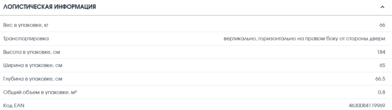Click the height value 184
The width and height of the screenshot is (392, 110).
pos(381,52)
